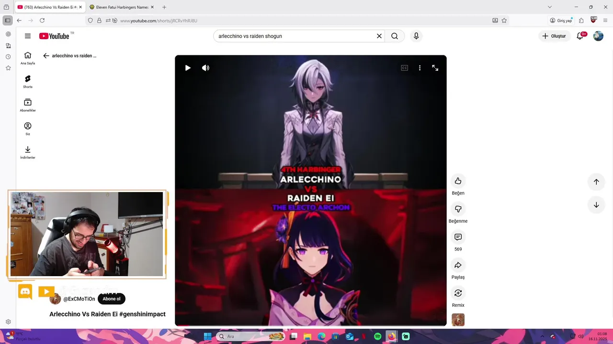The image size is (613, 344).
Task: Open the history clock in browser sidebar
Action: [x=8, y=57]
